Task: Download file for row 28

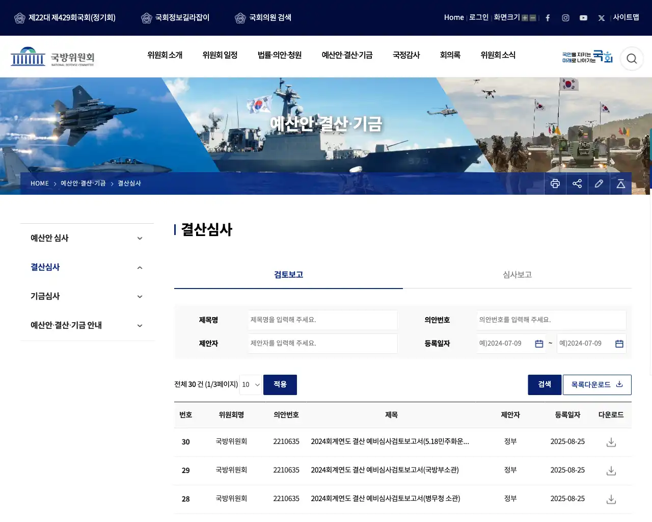Action: 611,499
